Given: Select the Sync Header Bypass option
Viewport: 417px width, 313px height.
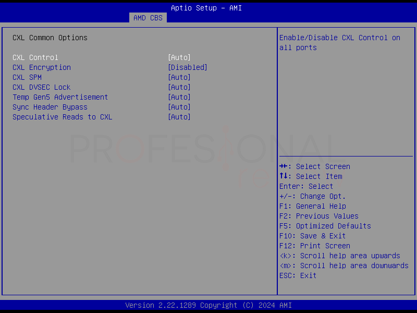Looking at the screenshot, I should [x=50, y=107].
